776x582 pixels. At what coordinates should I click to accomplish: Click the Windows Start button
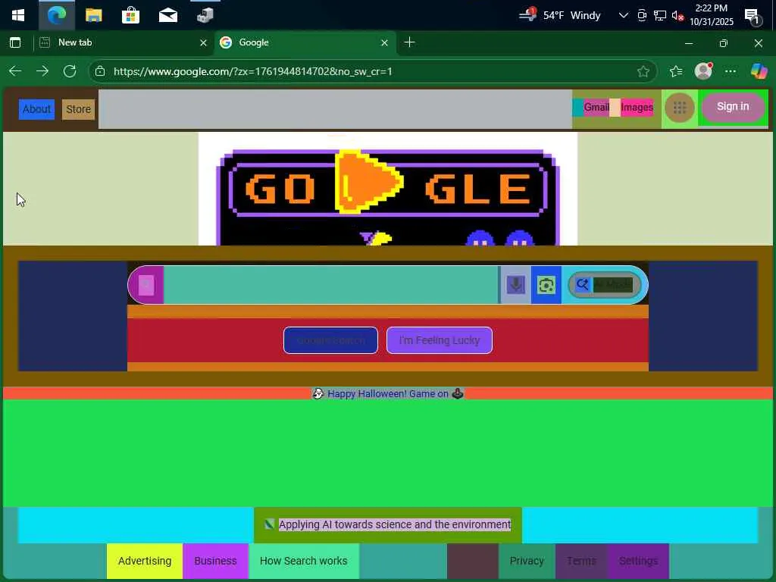coord(18,15)
